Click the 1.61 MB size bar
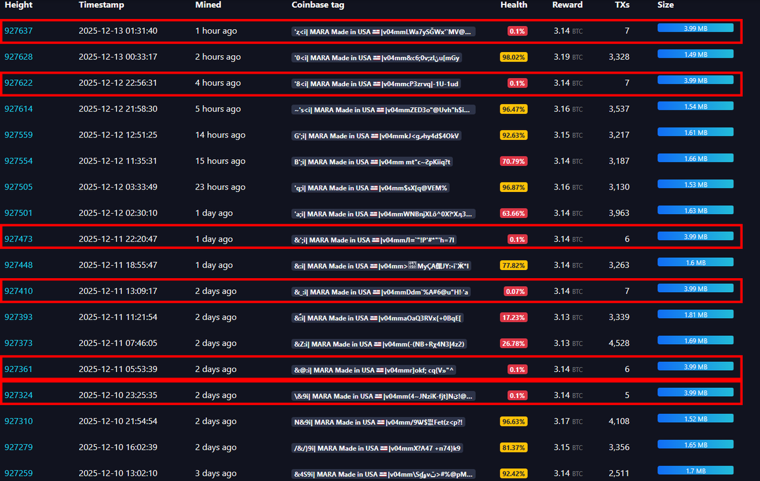Viewport: 760px width, 481px height. (x=695, y=132)
